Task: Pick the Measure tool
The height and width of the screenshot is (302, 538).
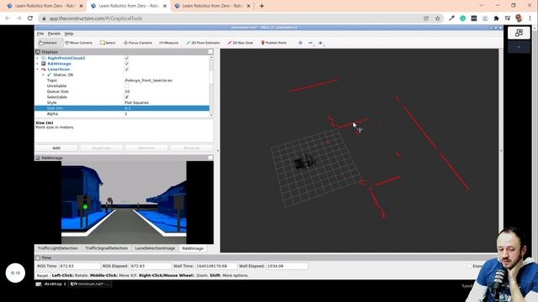Action: pyautogui.click(x=169, y=43)
